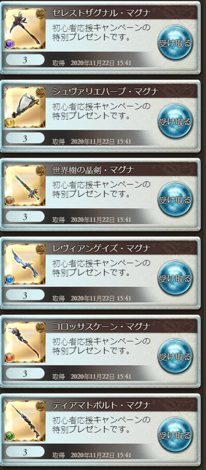Click the ティアマトボルト・マグナ weapon icon
The height and width of the screenshot is (470, 206).
tap(25, 420)
